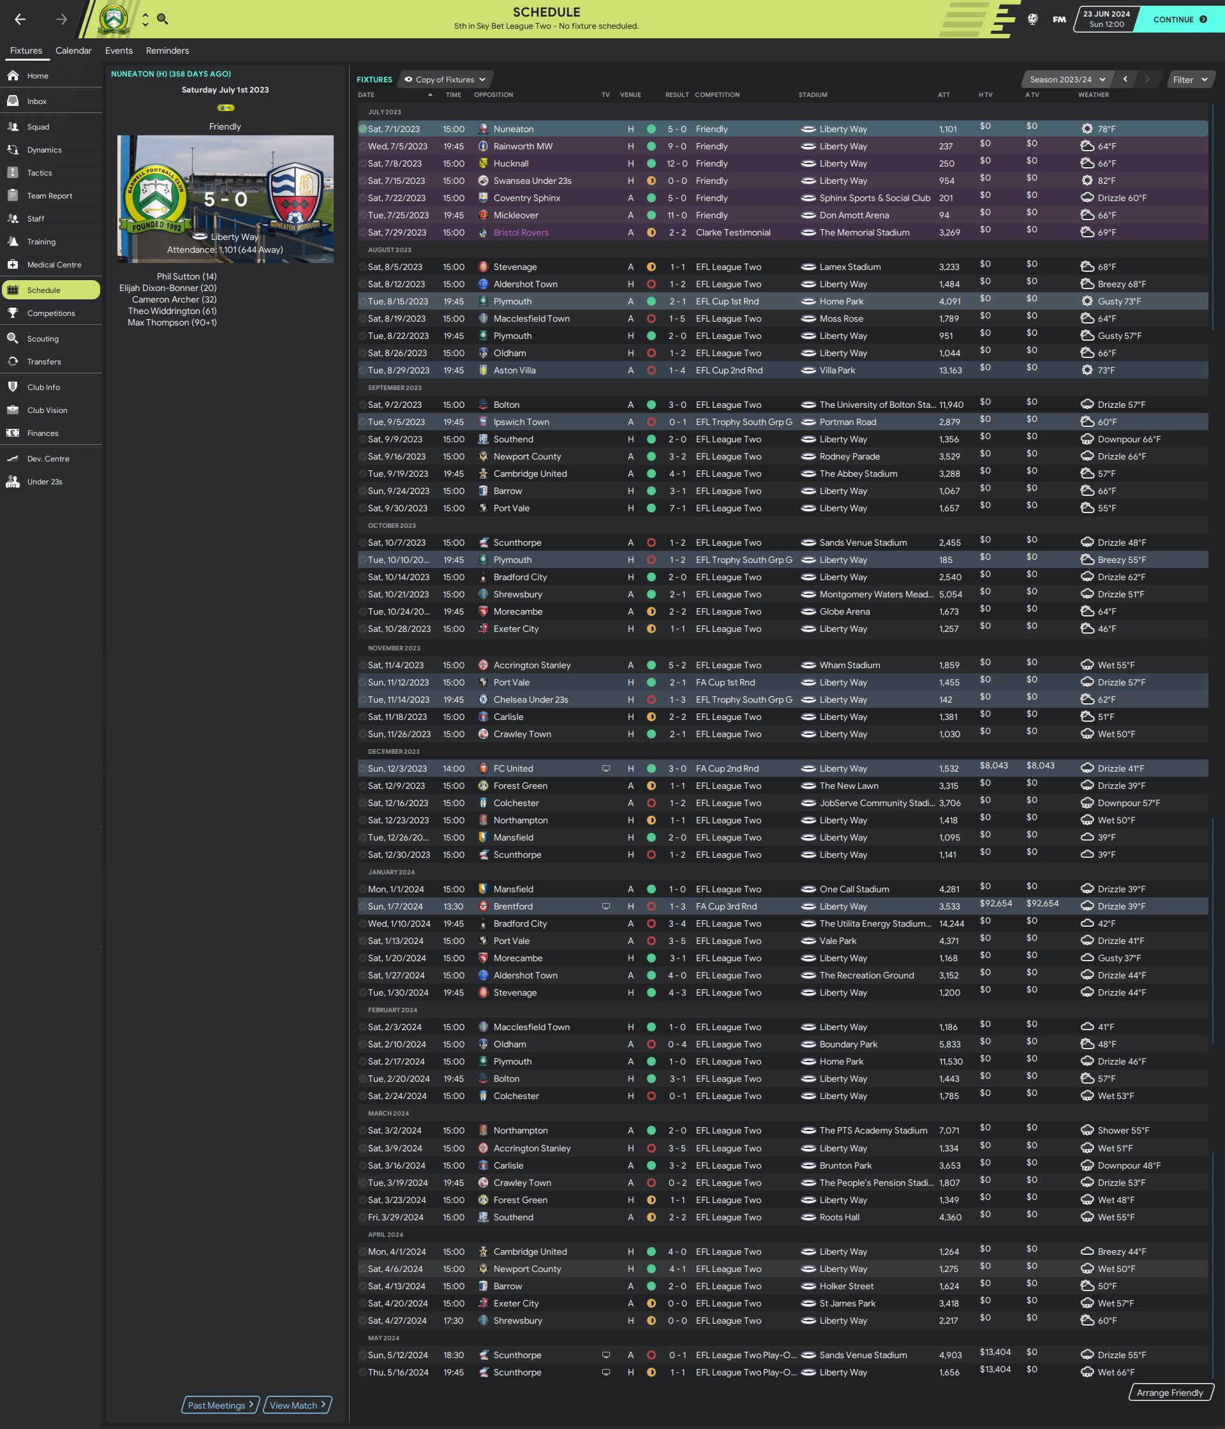The image size is (1225, 1429).
Task: Toggle selection circle for Ipswich Town fixture
Action: coord(362,422)
